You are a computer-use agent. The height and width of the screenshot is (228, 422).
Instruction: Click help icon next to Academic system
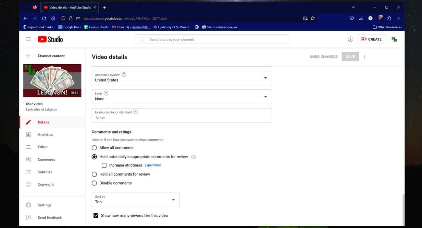click(124, 74)
